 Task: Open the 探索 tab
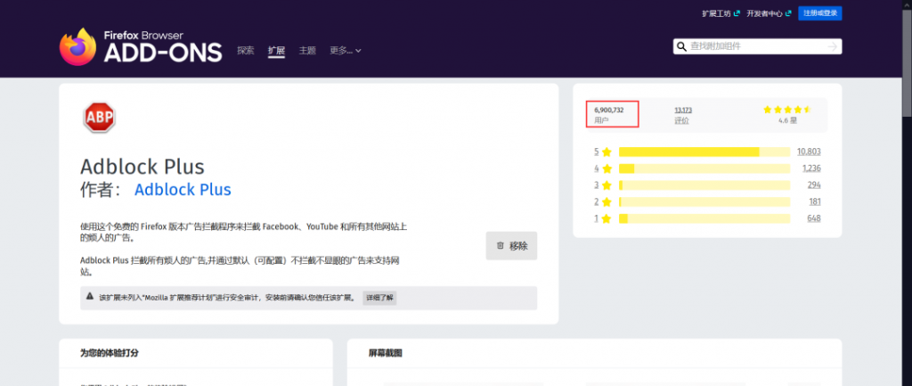coord(246,51)
